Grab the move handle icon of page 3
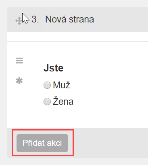The height and width of the screenshot is (165, 148). pos(19,21)
